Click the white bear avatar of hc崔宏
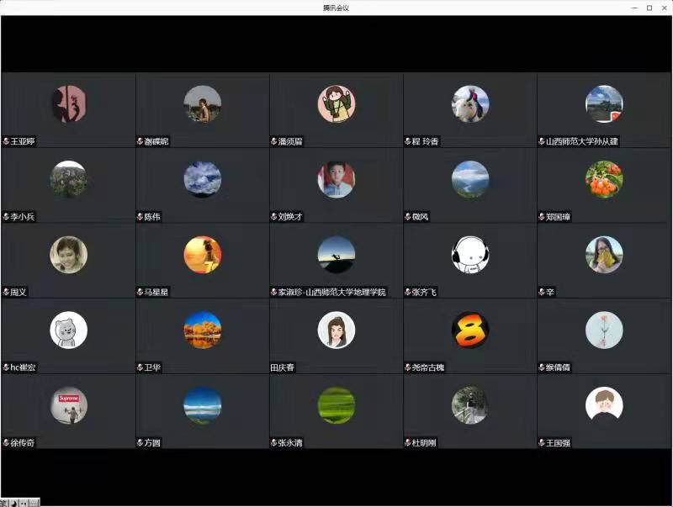The height and width of the screenshot is (507, 673). point(68,330)
